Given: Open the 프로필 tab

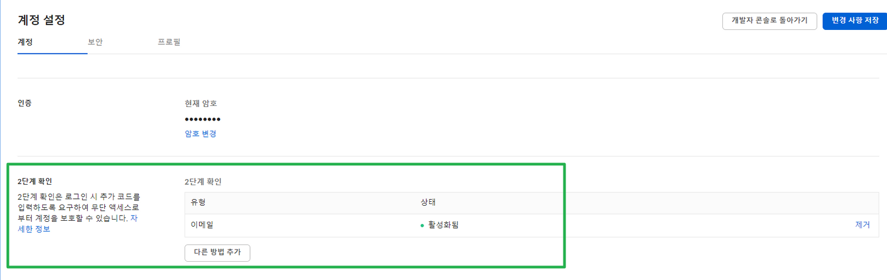Looking at the screenshot, I should [x=169, y=42].
